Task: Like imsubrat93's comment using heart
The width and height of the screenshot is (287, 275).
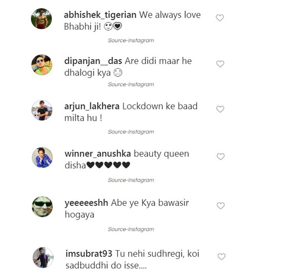Action: click(x=221, y=256)
